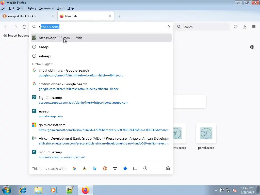Image resolution: width=260 pixels, height=195 pixels.
Task: Open African Development Bank Group suggestion
Action: [101, 141]
